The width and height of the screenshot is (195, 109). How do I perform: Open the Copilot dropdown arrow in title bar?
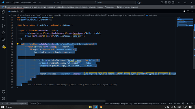click(141, 3)
